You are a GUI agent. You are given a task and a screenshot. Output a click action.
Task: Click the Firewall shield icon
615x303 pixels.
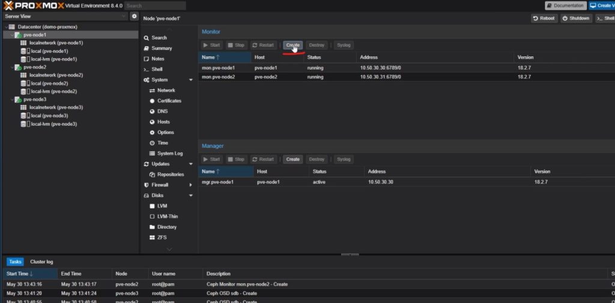(x=147, y=185)
